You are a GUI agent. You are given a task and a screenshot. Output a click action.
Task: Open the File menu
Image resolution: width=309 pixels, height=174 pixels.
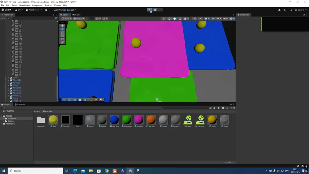point(2,5)
